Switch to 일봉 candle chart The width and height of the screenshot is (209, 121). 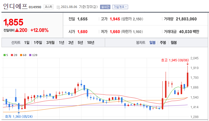tap(152, 42)
